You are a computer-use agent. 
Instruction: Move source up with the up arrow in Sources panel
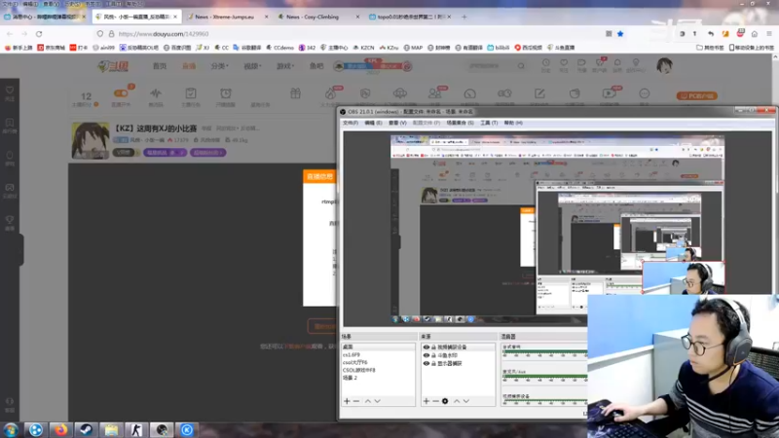click(457, 401)
